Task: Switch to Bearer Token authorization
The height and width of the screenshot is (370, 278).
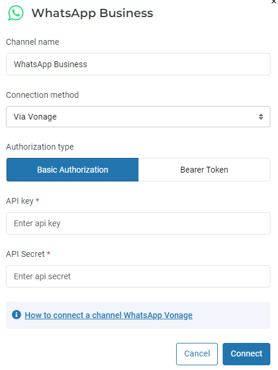Action: [204, 170]
